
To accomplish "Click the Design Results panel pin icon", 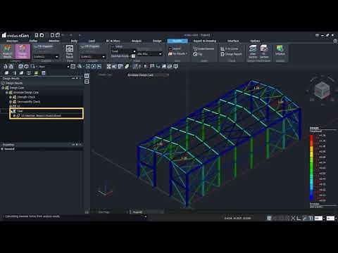I will pyautogui.click(x=77, y=79).
